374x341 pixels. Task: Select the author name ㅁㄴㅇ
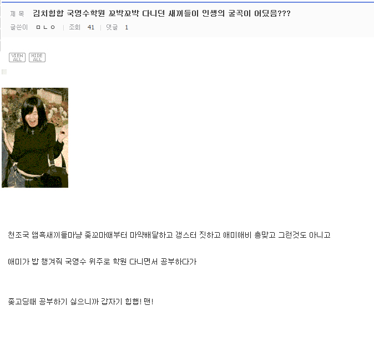pos(46,27)
